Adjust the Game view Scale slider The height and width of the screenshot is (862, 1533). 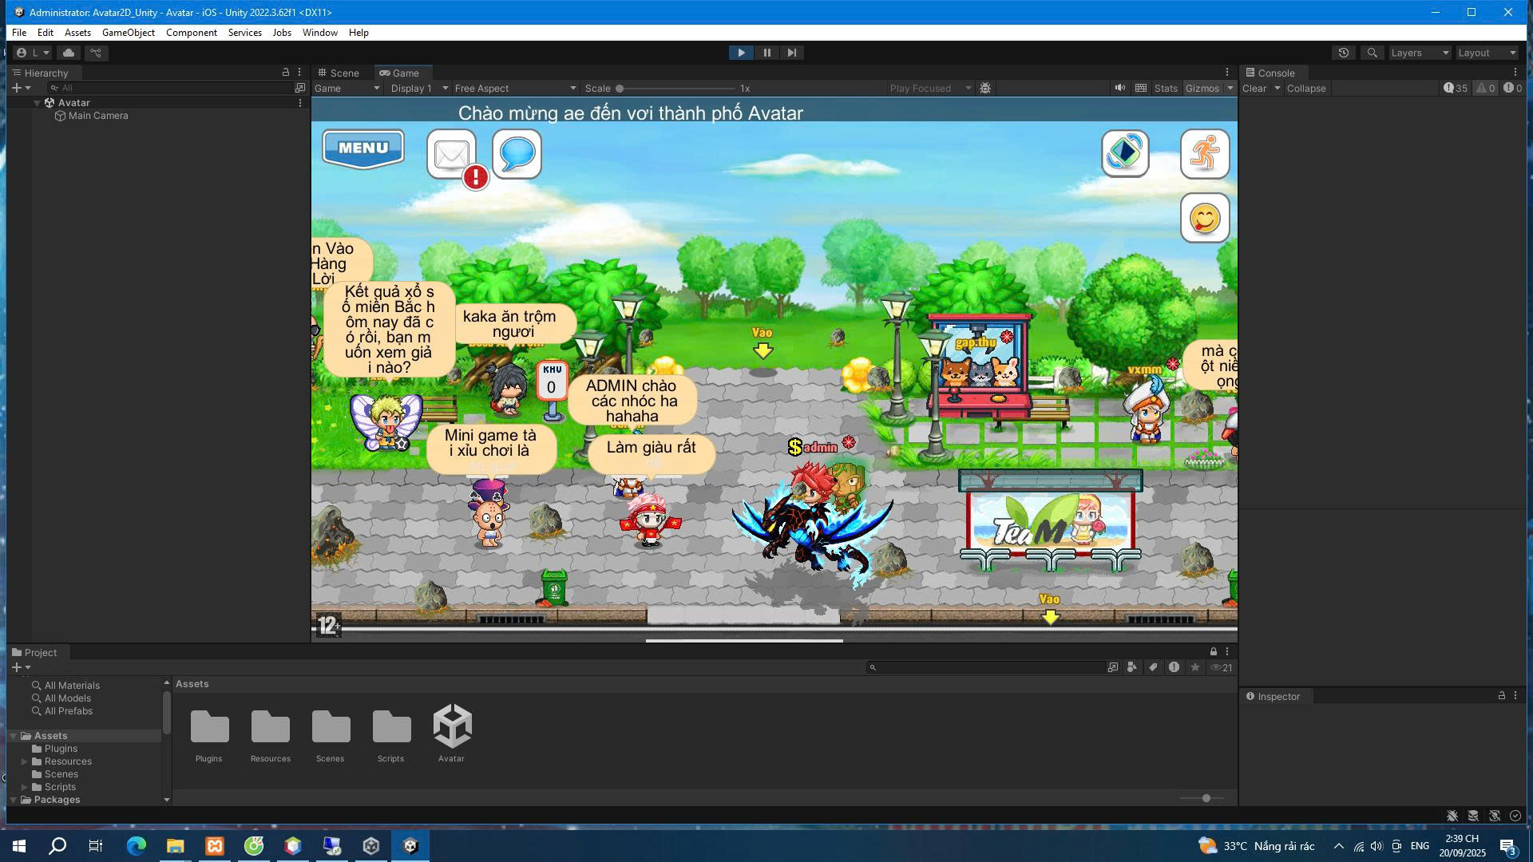pos(620,89)
